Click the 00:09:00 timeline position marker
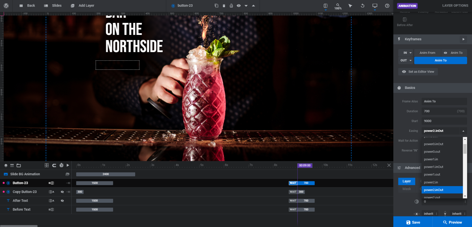Viewport: 472px width, 227px height. (305, 165)
